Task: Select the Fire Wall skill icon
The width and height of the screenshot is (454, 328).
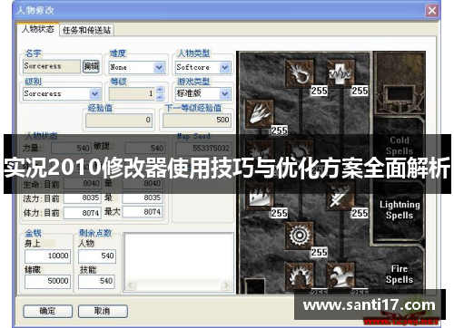Action: click(x=260, y=197)
